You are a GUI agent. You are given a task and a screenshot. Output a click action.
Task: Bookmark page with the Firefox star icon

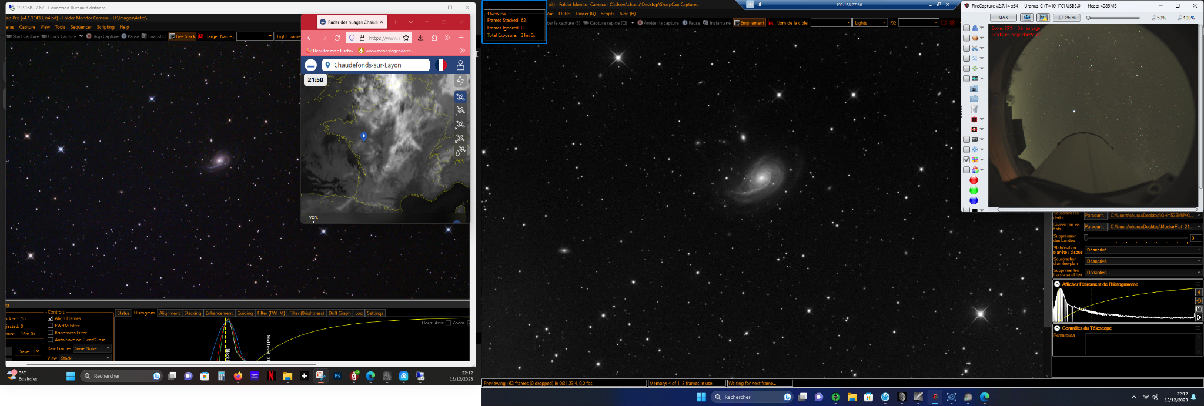[x=406, y=38]
